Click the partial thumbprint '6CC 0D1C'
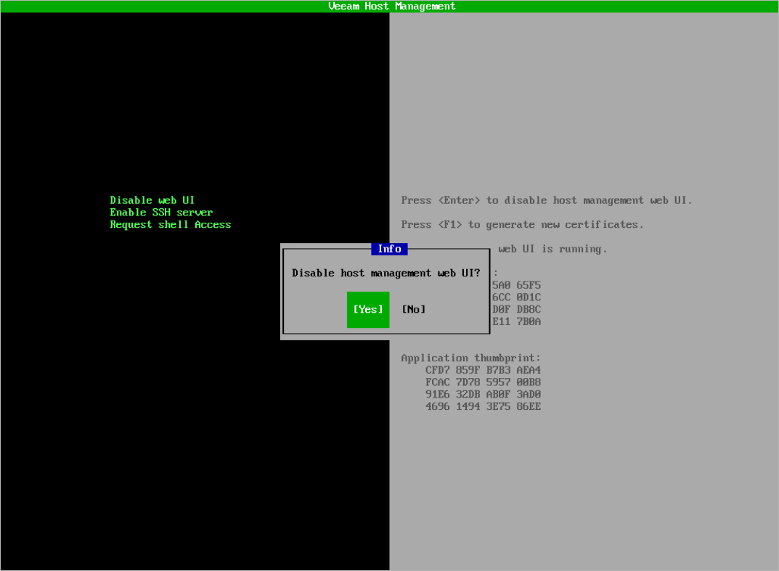The width and height of the screenshot is (779, 571). coord(516,297)
